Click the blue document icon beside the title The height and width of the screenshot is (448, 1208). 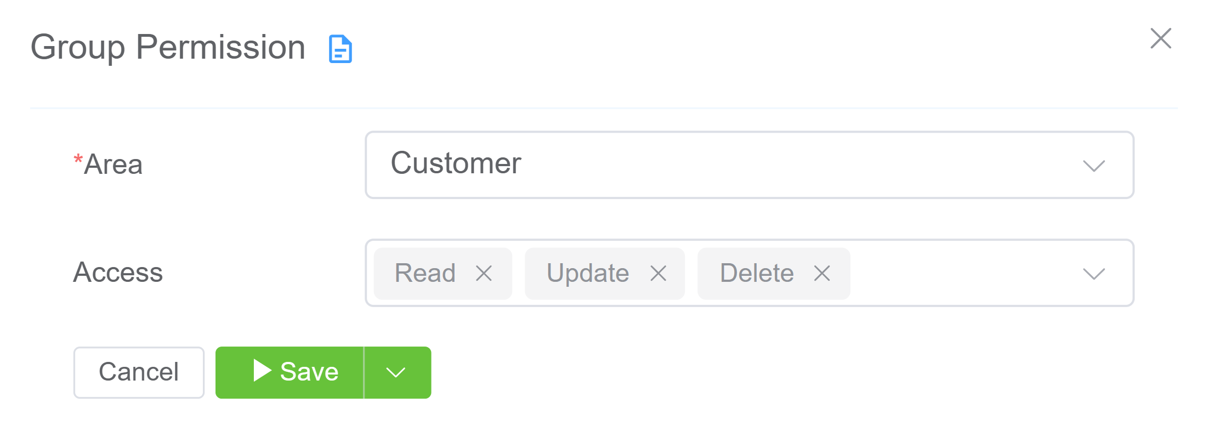coord(340,49)
